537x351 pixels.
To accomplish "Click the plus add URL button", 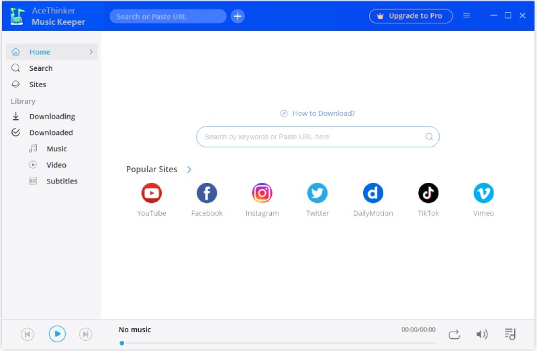I will click(238, 16).
